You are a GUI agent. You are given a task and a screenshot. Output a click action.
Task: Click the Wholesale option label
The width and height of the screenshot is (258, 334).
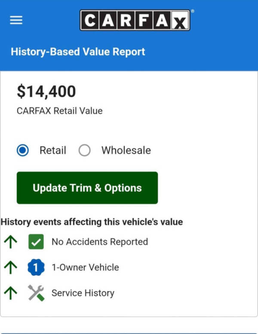click(126, 150)
